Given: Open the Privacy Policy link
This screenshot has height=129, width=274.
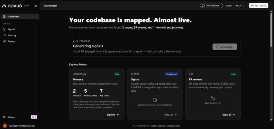Looking at the screenshot, I should tap(173, 126).
